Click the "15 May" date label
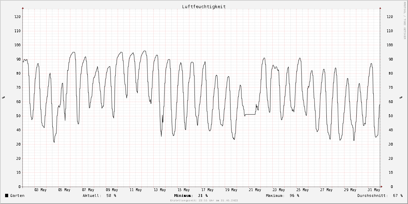This screenshot has height=204, width=408. tap(183, 190)
